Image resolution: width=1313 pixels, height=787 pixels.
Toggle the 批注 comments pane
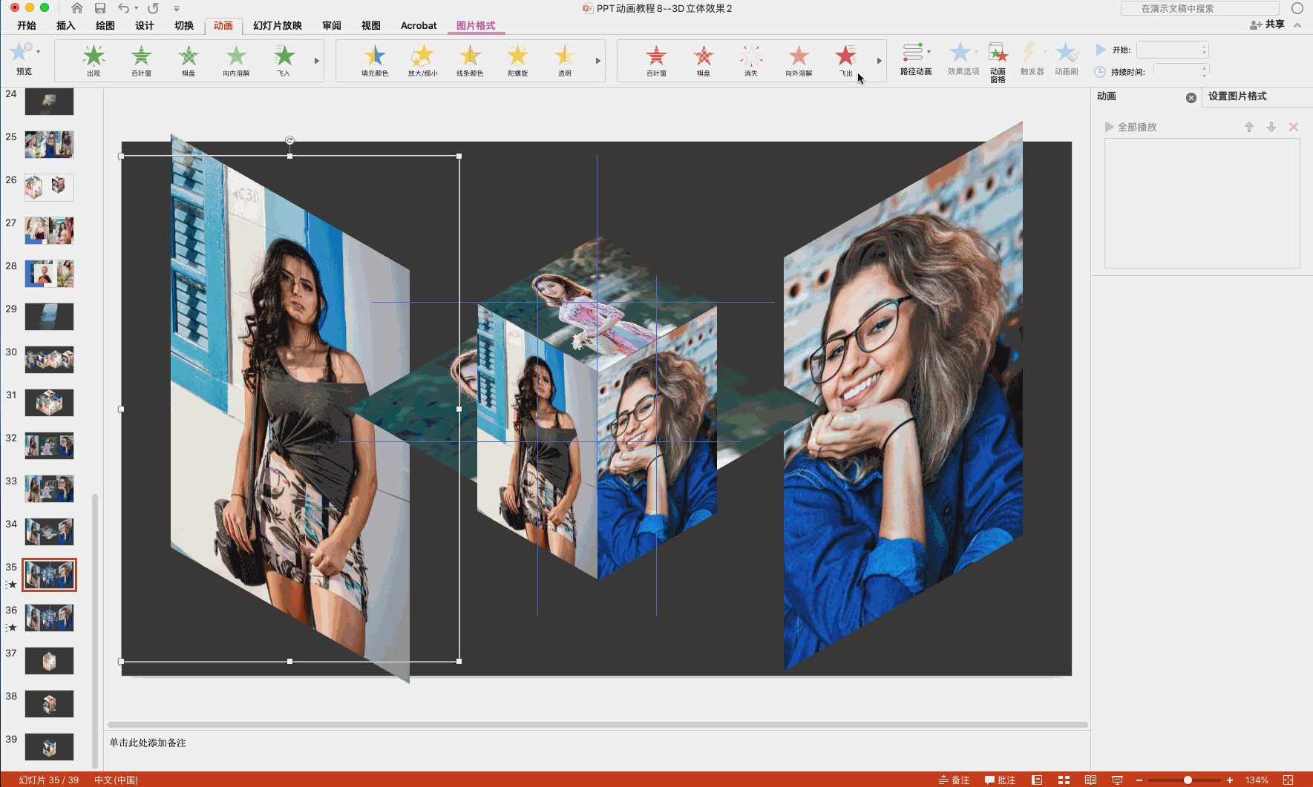point(1000,780)
